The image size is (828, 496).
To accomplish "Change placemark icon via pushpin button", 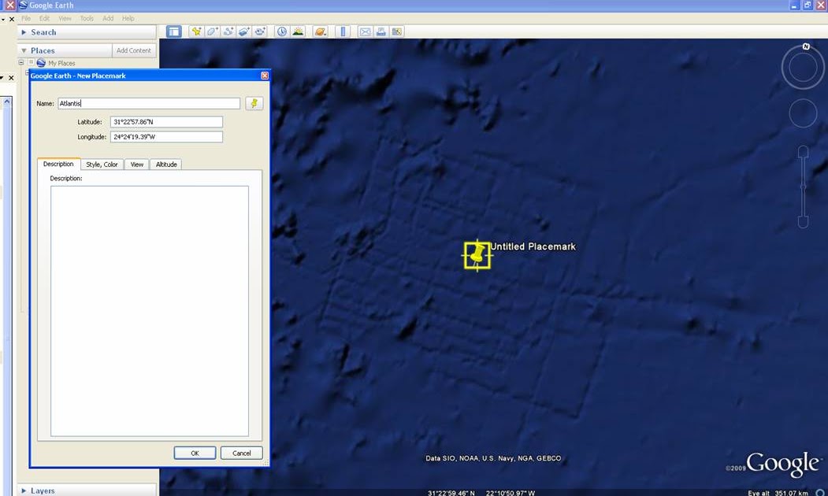I will [x=254, y=103].
